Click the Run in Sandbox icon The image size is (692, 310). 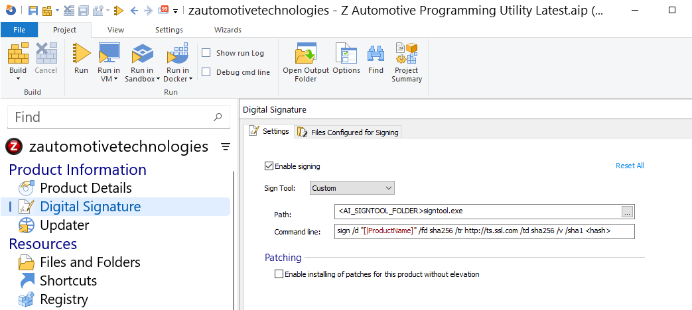coord(142,54)
